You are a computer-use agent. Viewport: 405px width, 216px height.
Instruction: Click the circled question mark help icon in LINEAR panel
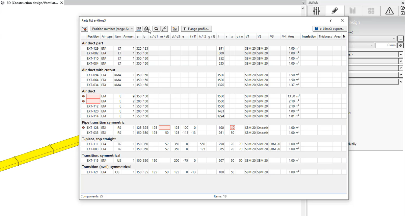coord(402,8)
